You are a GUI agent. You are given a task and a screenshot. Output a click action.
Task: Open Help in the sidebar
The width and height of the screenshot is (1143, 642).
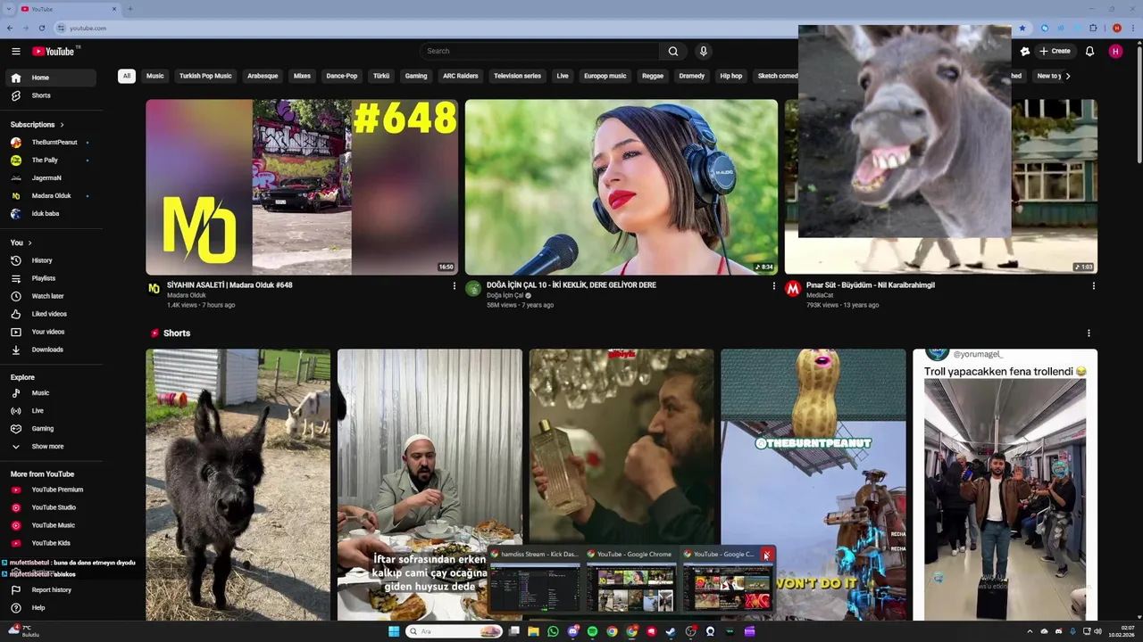click(x=51, y=607)
